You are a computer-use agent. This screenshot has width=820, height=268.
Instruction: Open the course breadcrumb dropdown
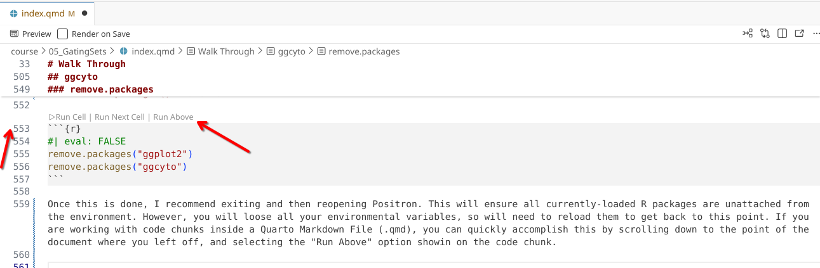[x=24, y=51]
